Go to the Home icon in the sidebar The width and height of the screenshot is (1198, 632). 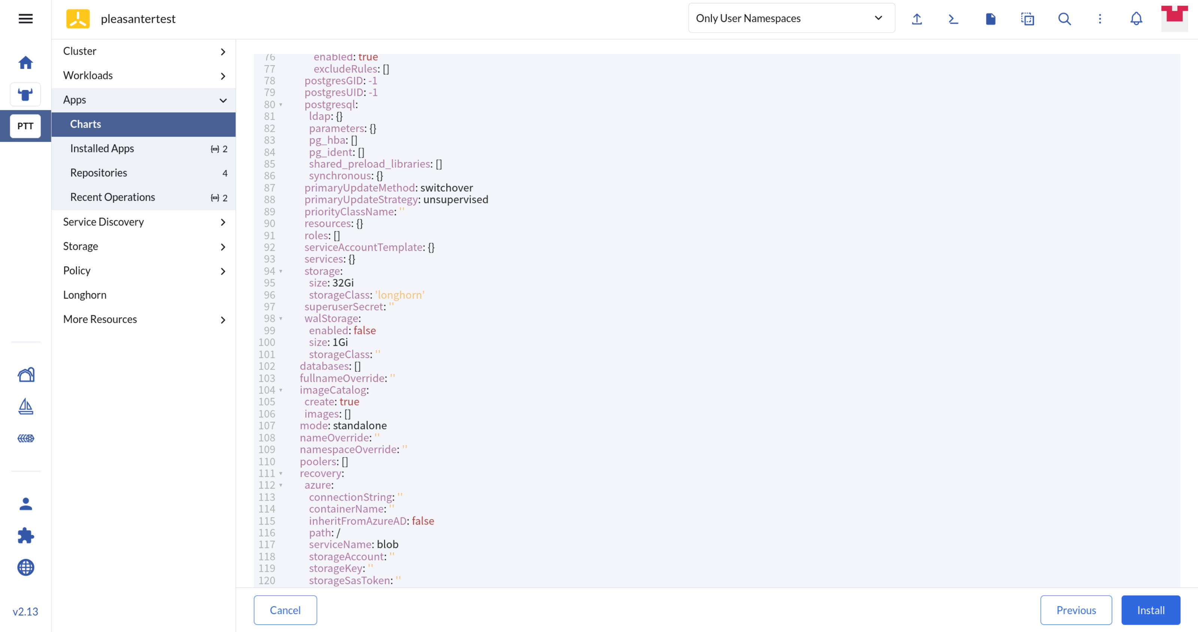point(25,63)
